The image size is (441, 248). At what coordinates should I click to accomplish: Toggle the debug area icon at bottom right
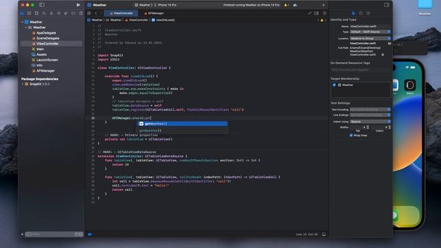point(324,234)
